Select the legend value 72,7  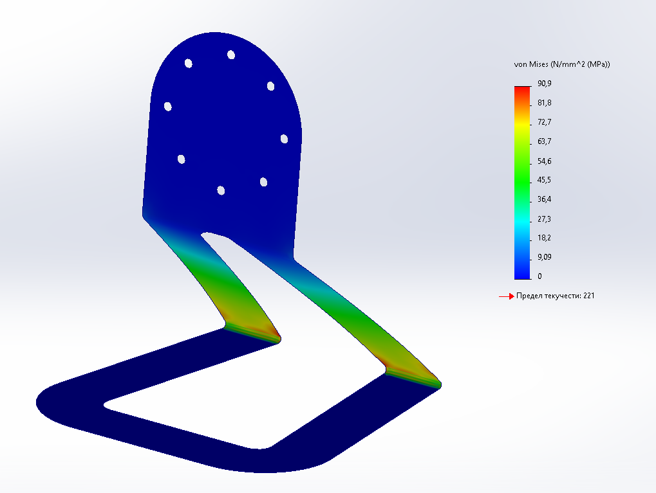(x=544, y=122)
